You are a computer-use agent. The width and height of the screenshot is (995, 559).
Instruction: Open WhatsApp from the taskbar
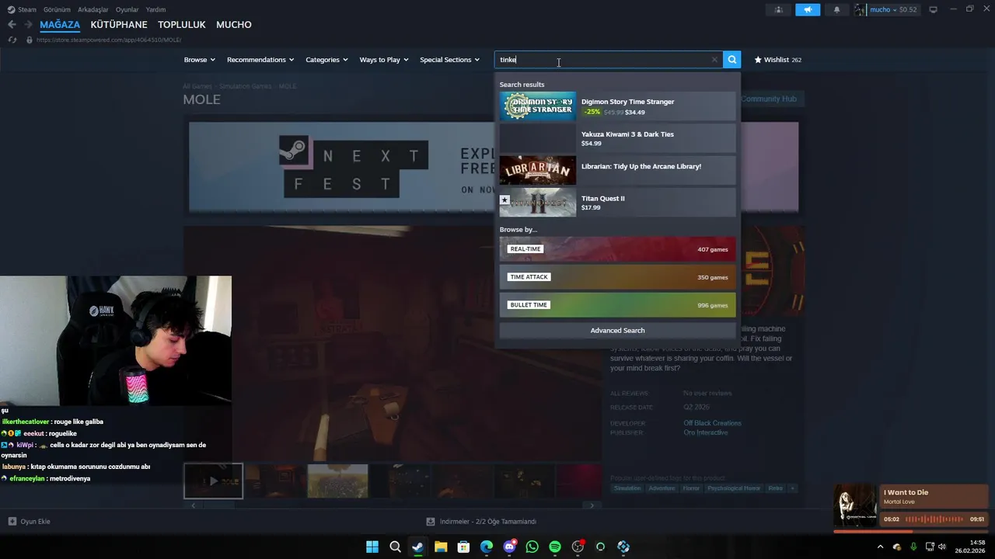pos(532,547)
